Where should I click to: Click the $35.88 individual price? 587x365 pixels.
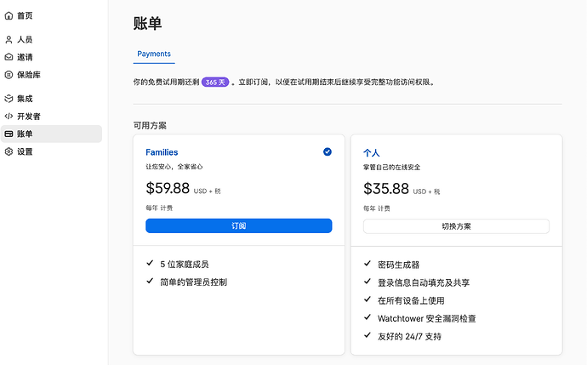(385, 189)
